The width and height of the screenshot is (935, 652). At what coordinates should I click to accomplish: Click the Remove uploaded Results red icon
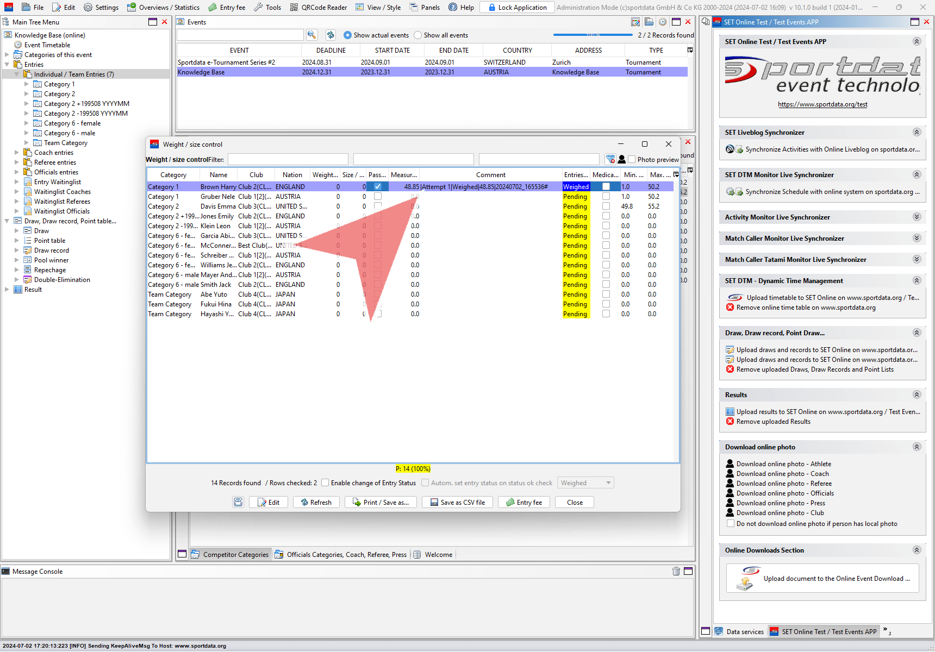(730, 422)
